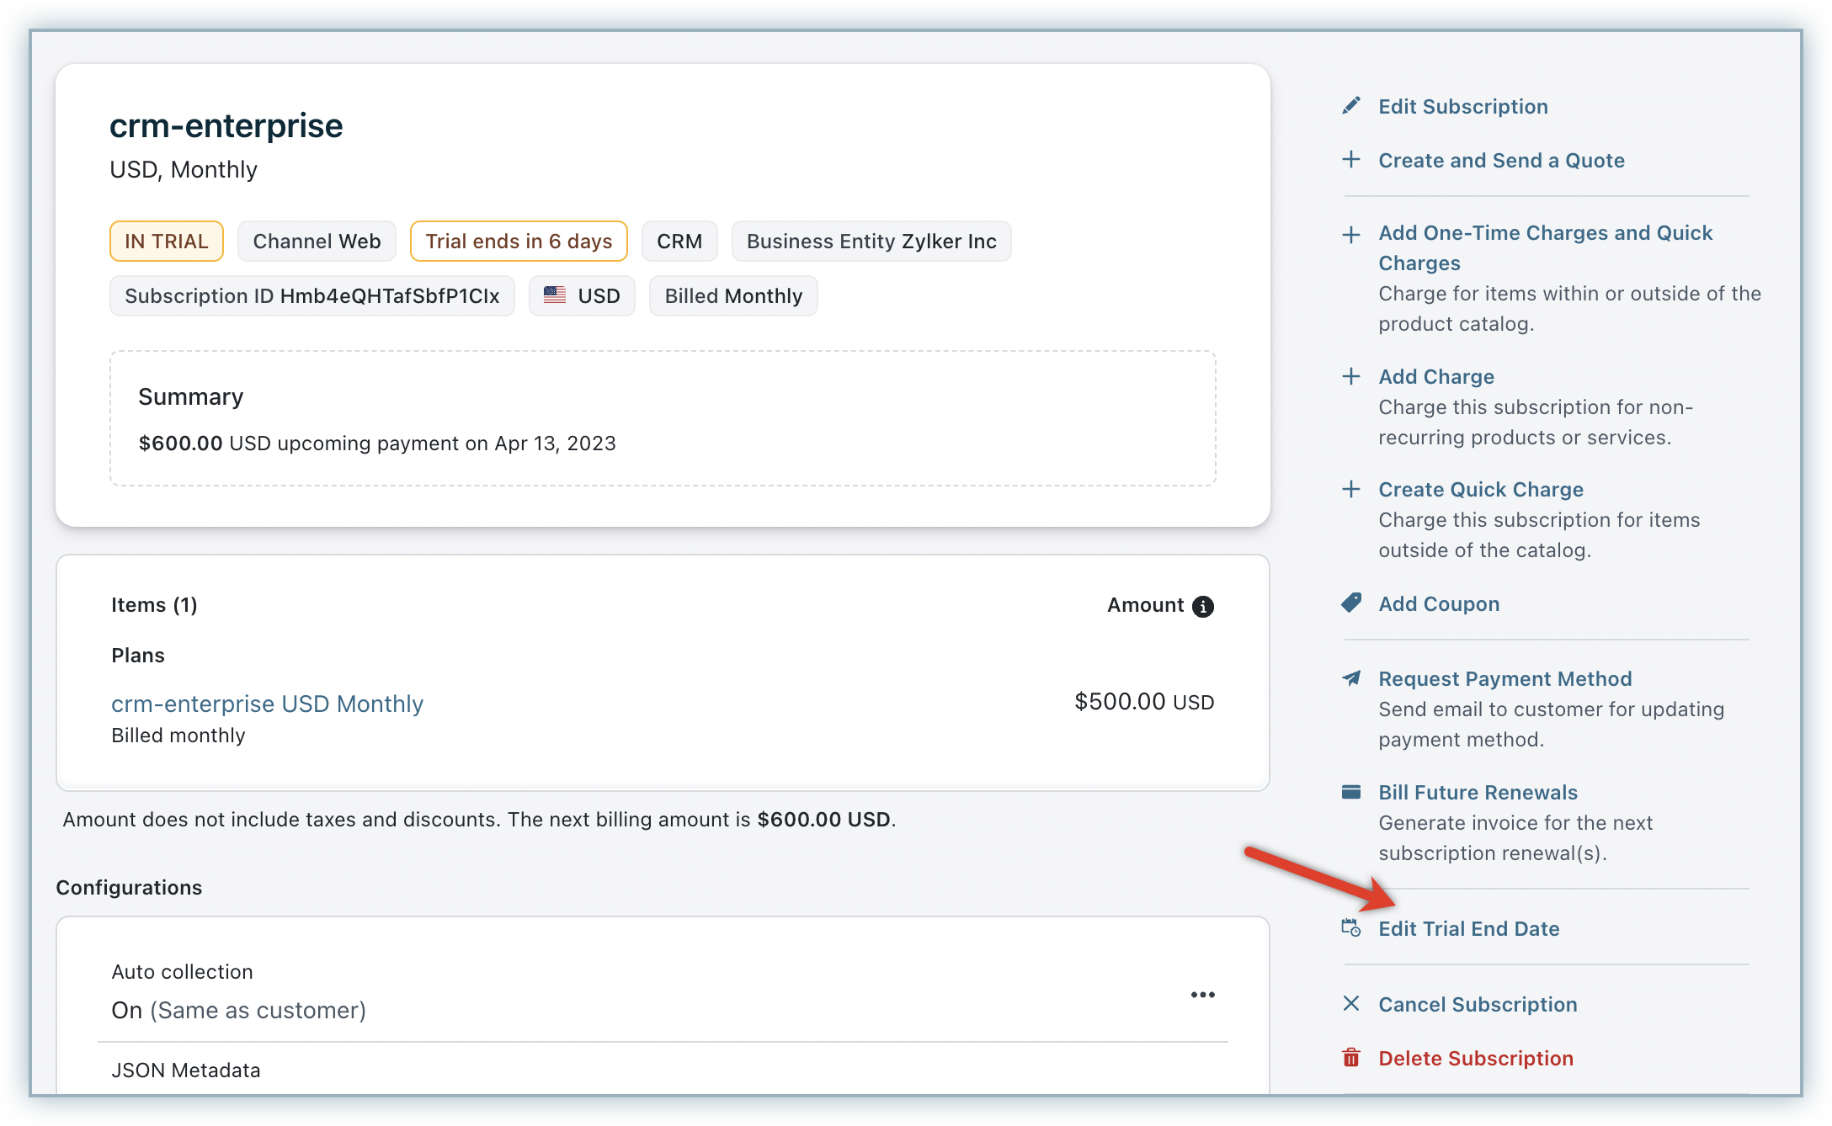Screen dimensions: 1832x1126
Task: Open crm-enterprise USD Monthly plan link
Action: click(267, 704)
